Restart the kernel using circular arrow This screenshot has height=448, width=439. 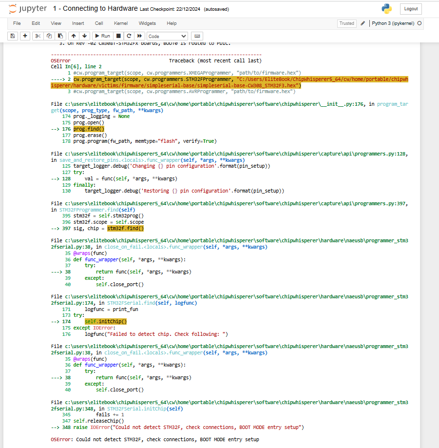coord(129,36)
